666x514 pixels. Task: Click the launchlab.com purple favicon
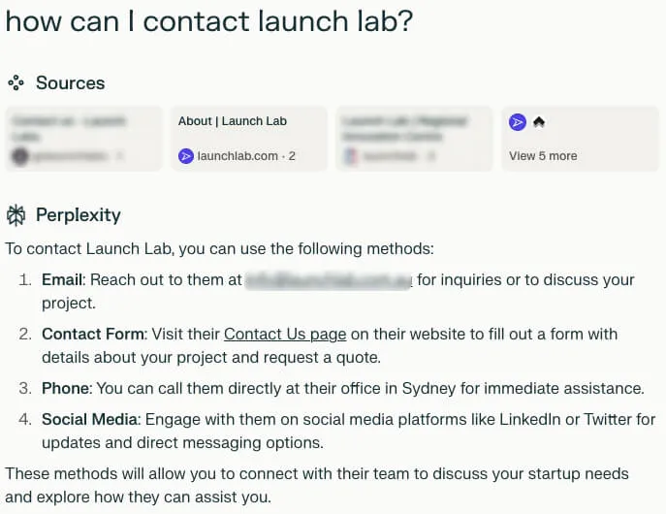186,155
